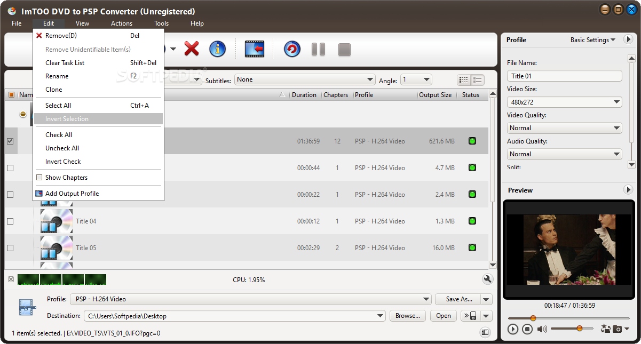Open the Video Size 480x272 dropdown
Screen dimensions: 641x344
[564, 102]
